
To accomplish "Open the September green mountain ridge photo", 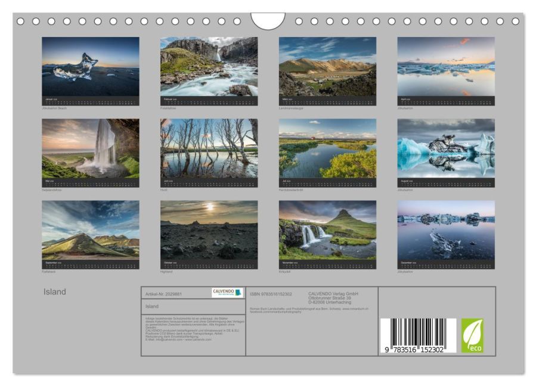I will click(x=91, y=230).
